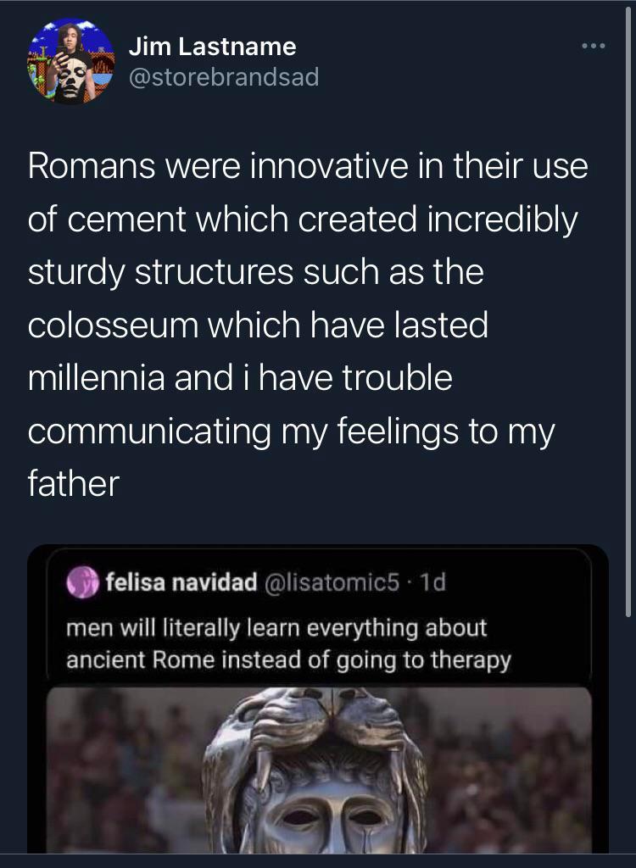Open the more options menu (•••)
The image size is (636, 868).
[595, 45]
